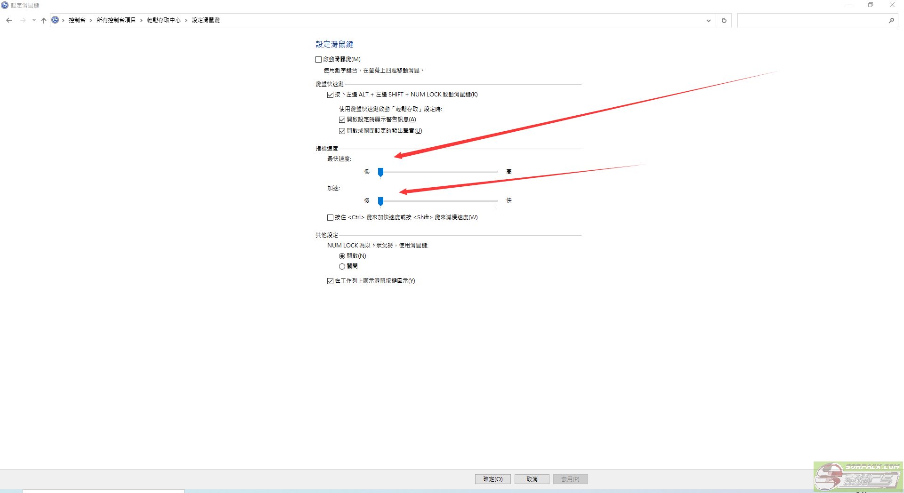
Task: Enable the 啟動滑鼠鍵 checkbox
Action: pyautogui.click(x=319, y=59)
